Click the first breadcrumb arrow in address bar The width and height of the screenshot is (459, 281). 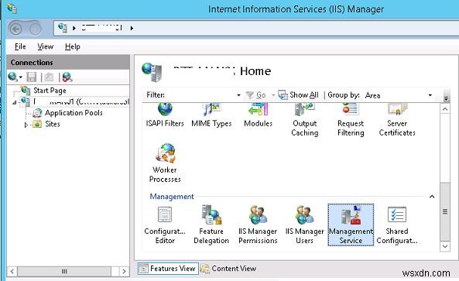click(x=74, y=28)
